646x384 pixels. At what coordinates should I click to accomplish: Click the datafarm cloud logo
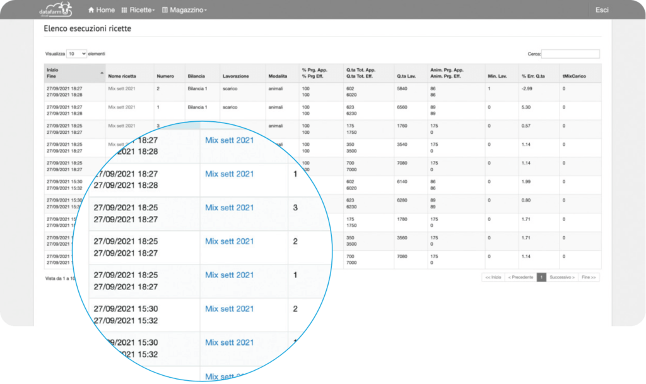[56, 9]
